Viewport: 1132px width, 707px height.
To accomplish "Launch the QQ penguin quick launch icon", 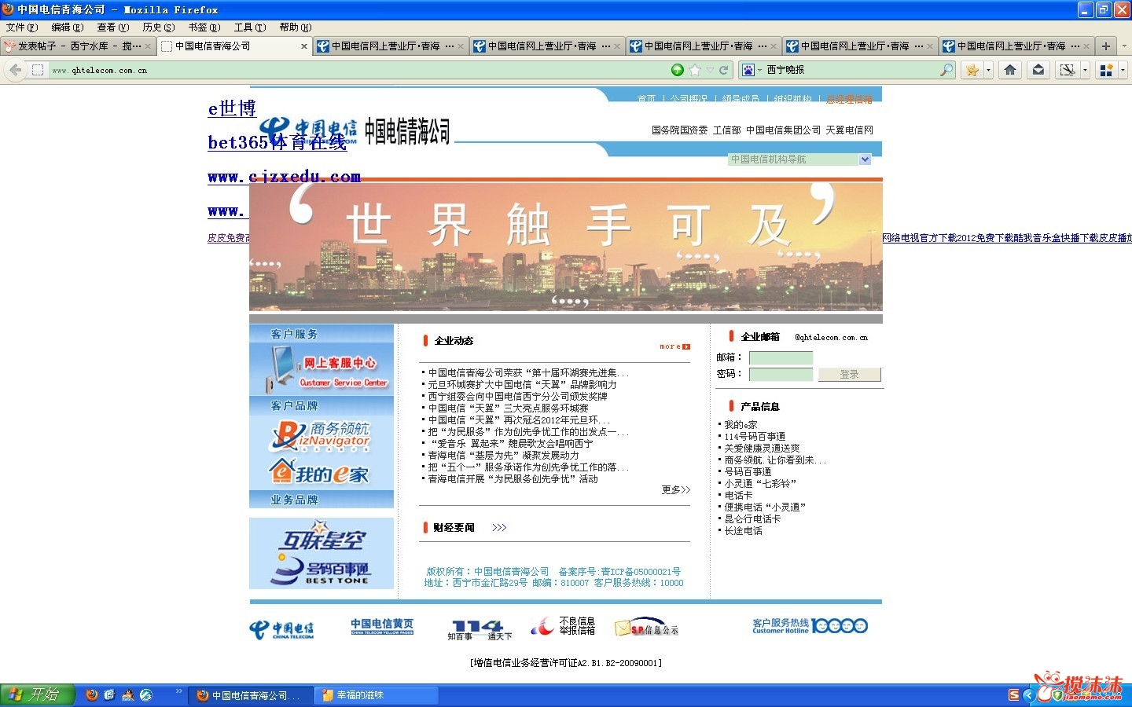I will (x=128, y=695).
